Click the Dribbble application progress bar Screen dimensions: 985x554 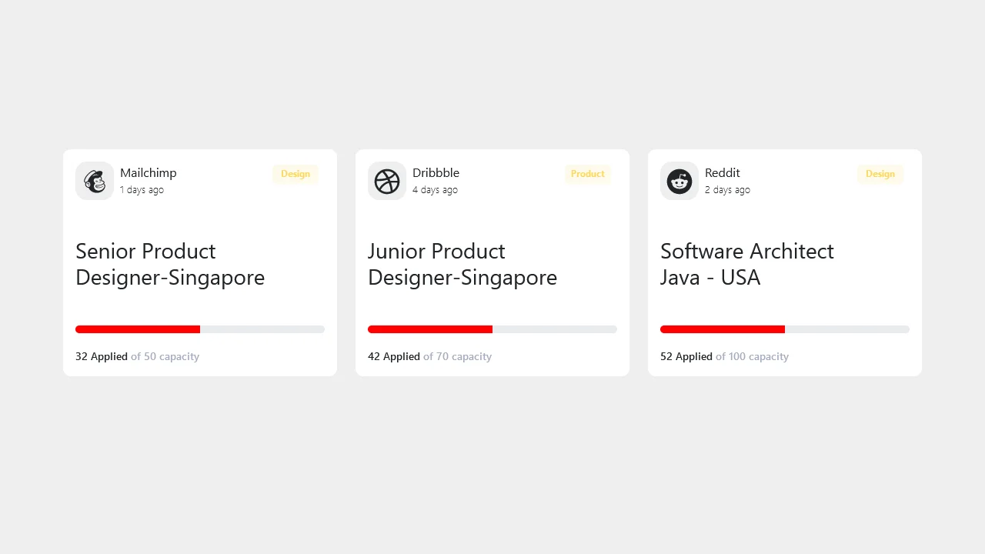point(492,329)
